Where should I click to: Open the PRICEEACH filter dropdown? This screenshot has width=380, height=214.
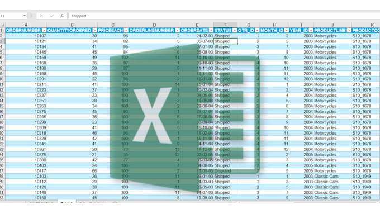tap(126, 30)
